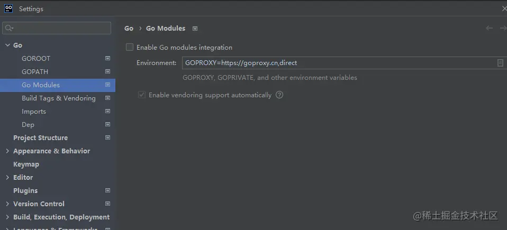Image resolution: width=507 pixels, height=230 pixels.
Task: Click the Environment GOPROXY text field
Action: [x=345, y=63]
